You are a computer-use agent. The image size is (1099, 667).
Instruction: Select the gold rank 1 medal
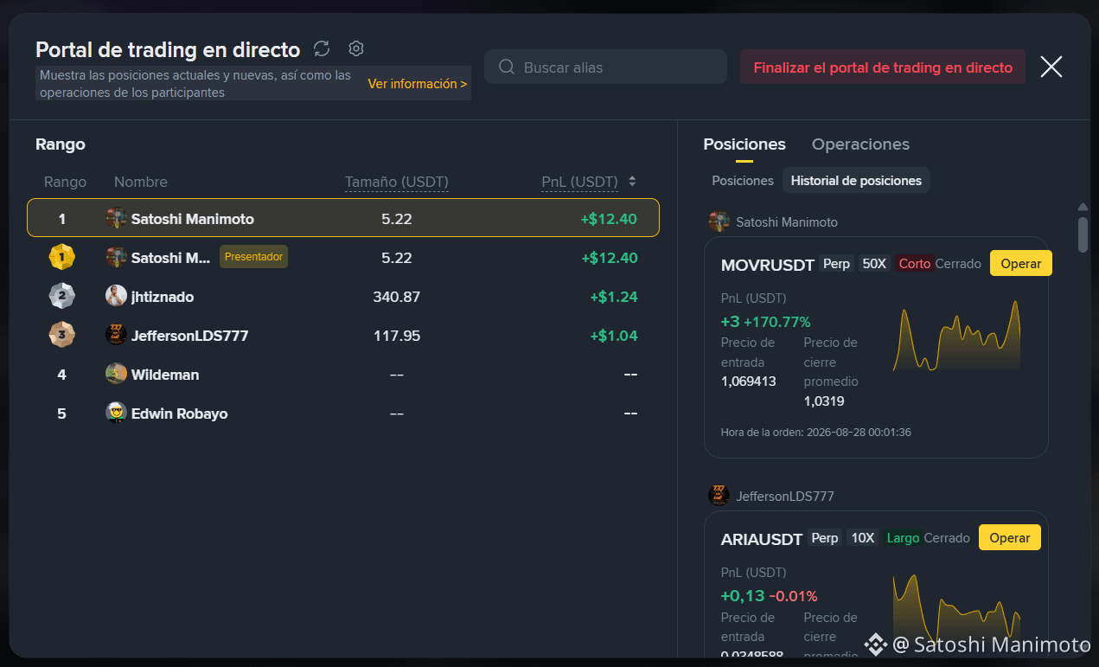tap(61, 257)
